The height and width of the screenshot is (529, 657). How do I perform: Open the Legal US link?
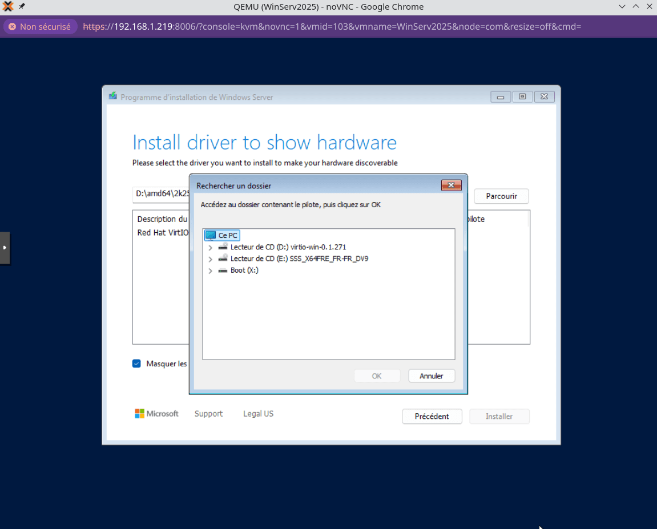[258, 414]
